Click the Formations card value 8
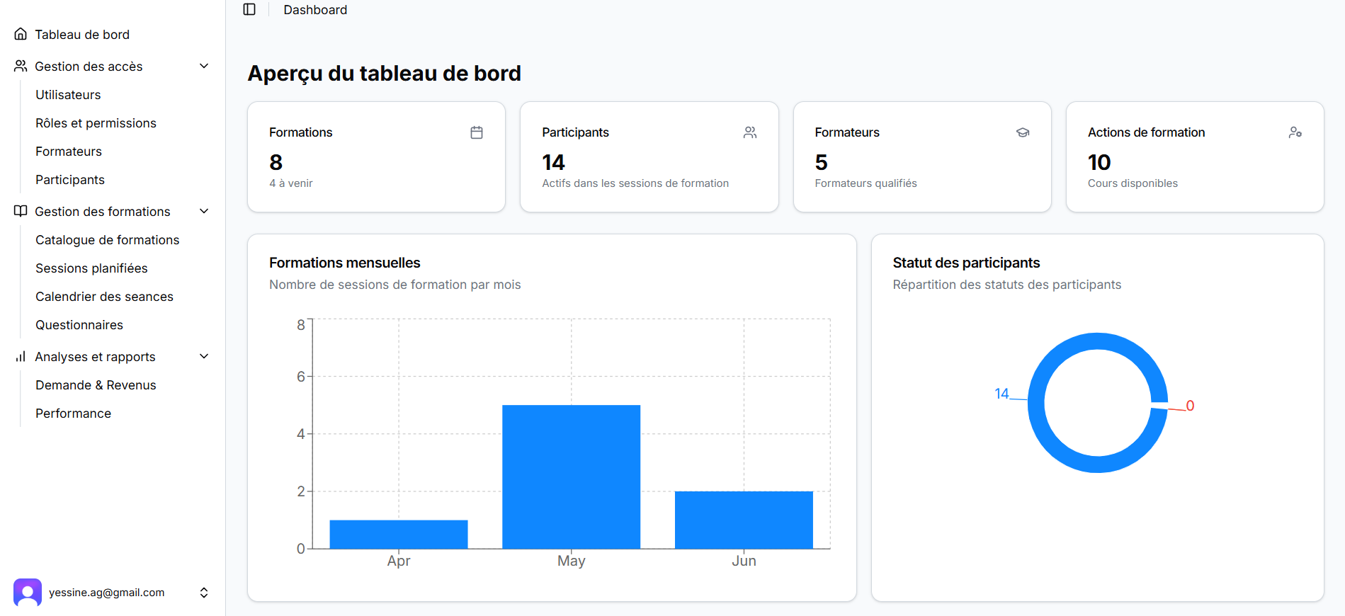Screen dimensions: 1345x616 tap(276, 162)
